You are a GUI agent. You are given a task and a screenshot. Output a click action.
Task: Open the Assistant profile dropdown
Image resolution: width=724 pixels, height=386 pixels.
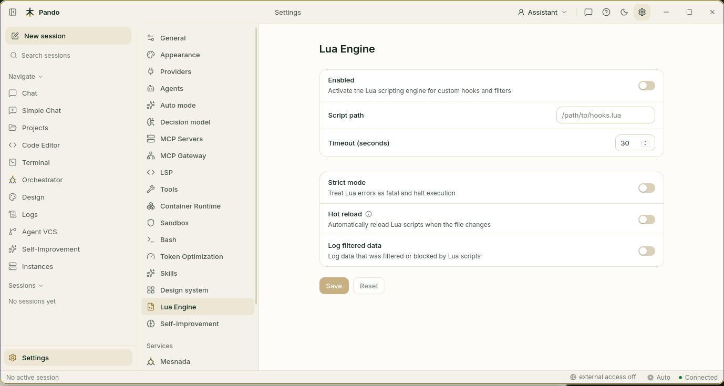coord(542,12)
